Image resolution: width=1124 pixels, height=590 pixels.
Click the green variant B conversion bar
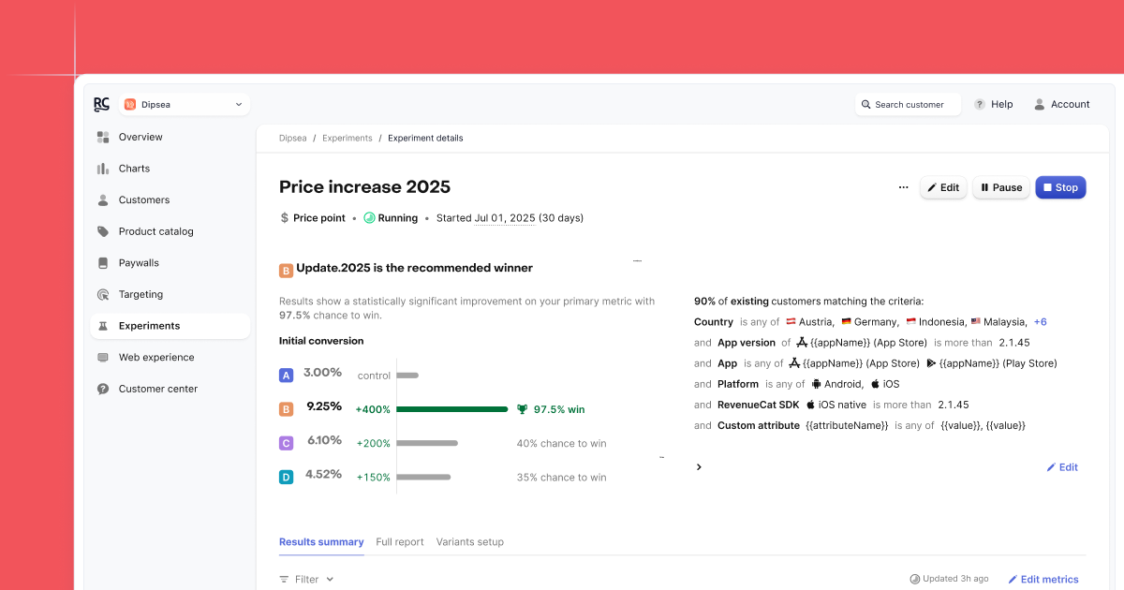452,409
